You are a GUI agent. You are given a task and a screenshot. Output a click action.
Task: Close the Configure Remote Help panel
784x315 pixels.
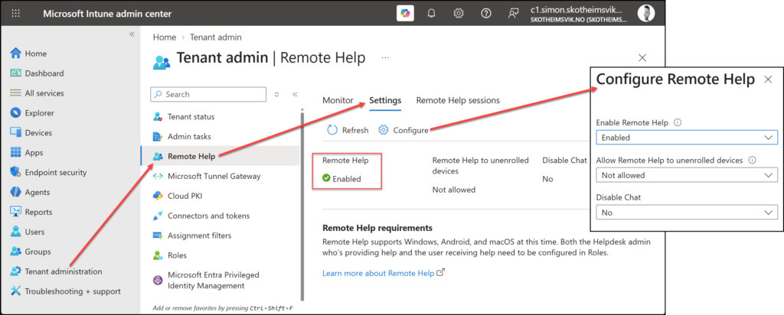[x=769, y=80]
